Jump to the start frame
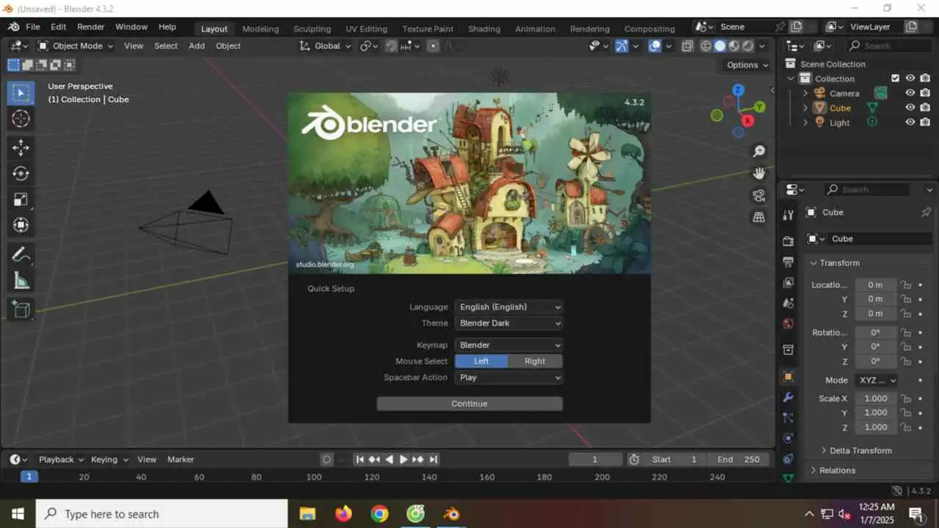 point(359,459)
